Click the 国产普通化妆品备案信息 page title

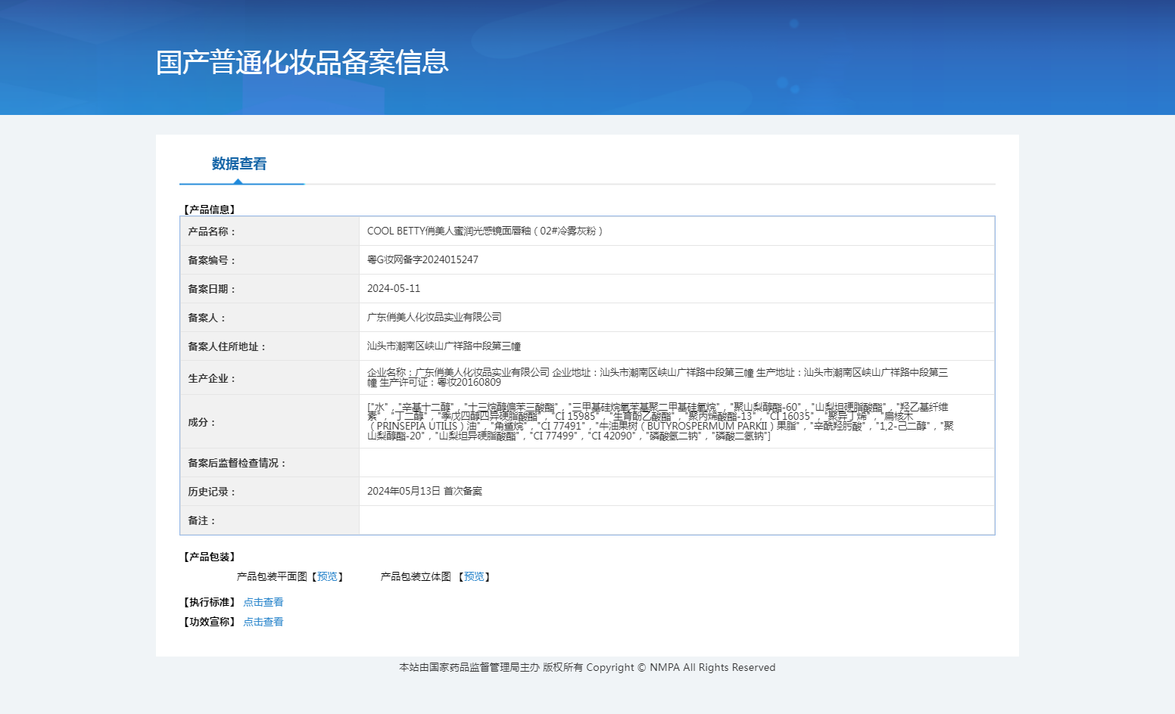[302, 62]
